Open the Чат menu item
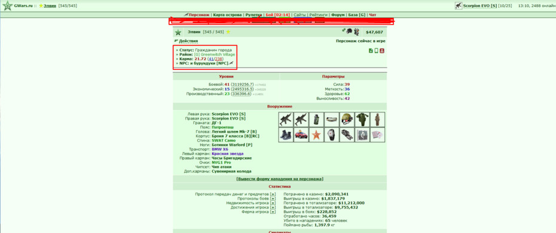Screen dimensions: 556x233 pyautogui.click(x=372, y=15)
